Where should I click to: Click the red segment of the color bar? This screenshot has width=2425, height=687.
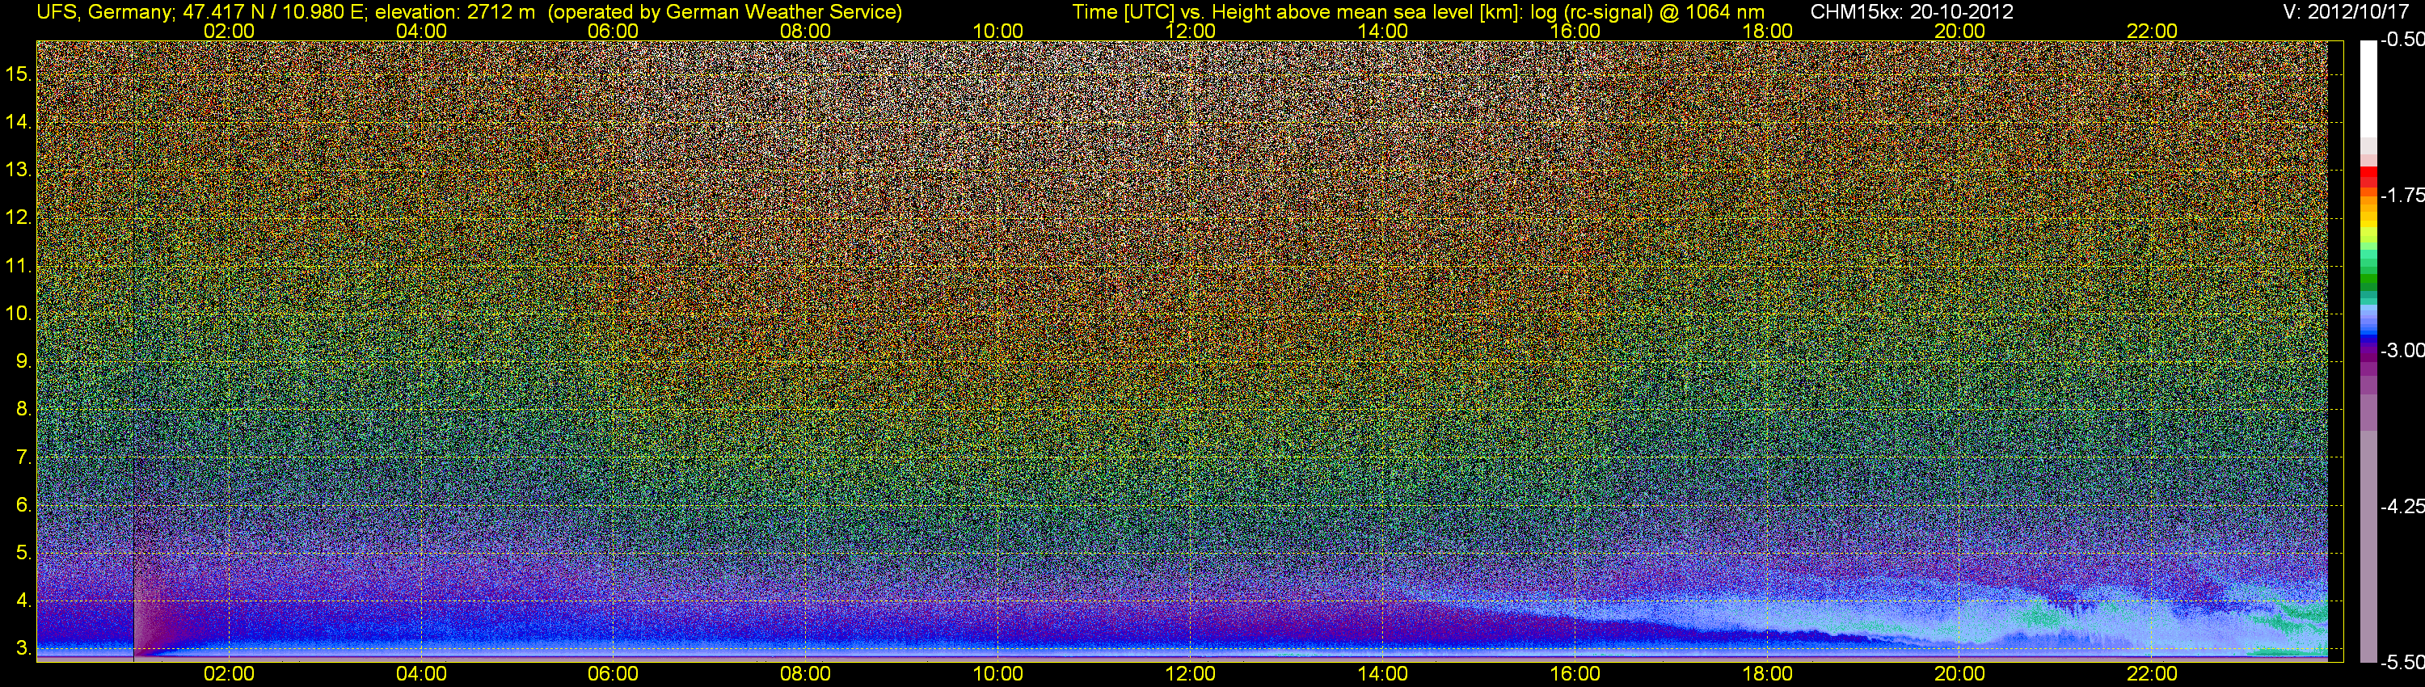[2368, 179]
